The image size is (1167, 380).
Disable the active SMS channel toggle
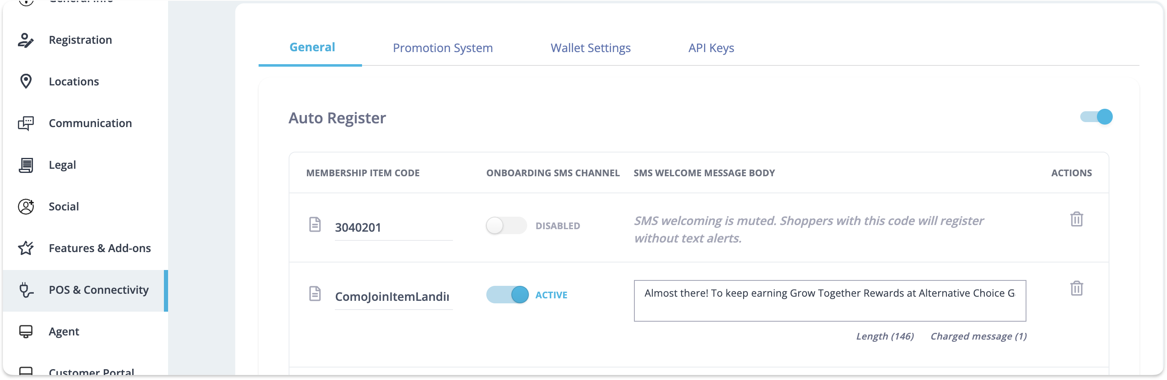[508, 295]
